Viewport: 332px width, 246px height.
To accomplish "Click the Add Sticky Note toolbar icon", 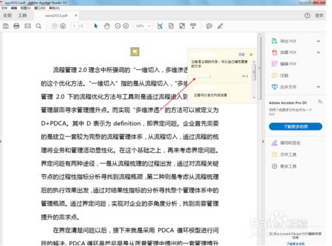I will pos(209,26).
